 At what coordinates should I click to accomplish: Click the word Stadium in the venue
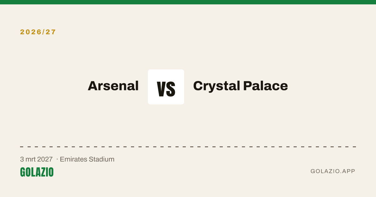click(102, 159)
